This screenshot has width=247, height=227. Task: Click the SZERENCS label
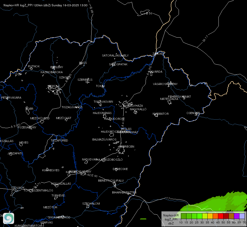[x=85, y=80]
